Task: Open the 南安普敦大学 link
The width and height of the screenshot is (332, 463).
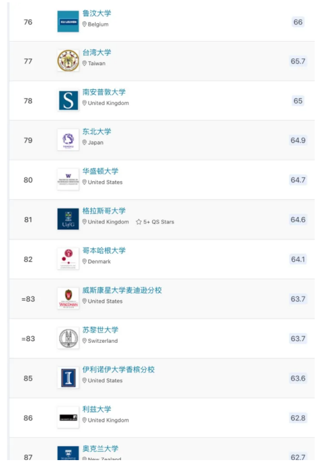Action: 104,92
